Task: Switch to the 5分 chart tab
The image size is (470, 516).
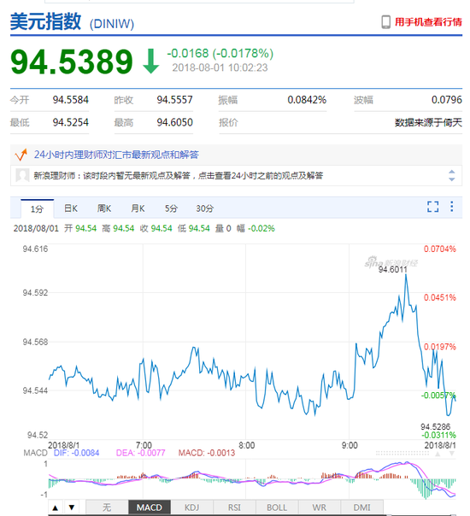Action: pos(171,208)
